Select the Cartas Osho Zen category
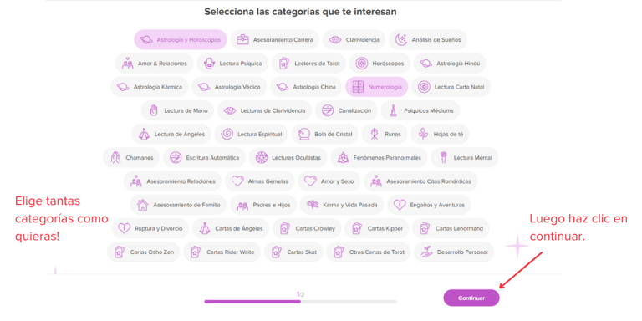Image resolution: width=642 pixels, height=321 pixels. point(143,252)
